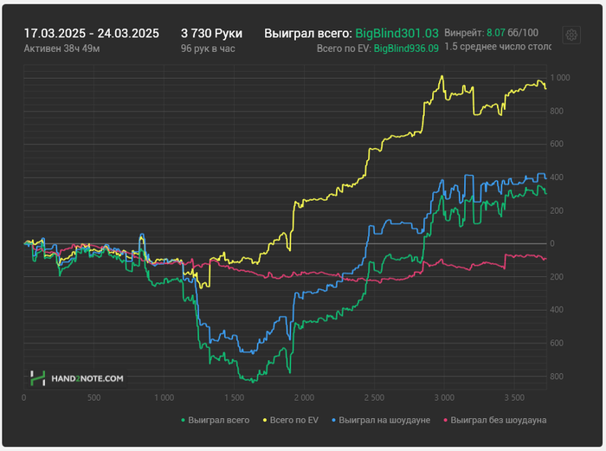Toggle the 'Выиграл без шоудауна' pink legend series

494,420
